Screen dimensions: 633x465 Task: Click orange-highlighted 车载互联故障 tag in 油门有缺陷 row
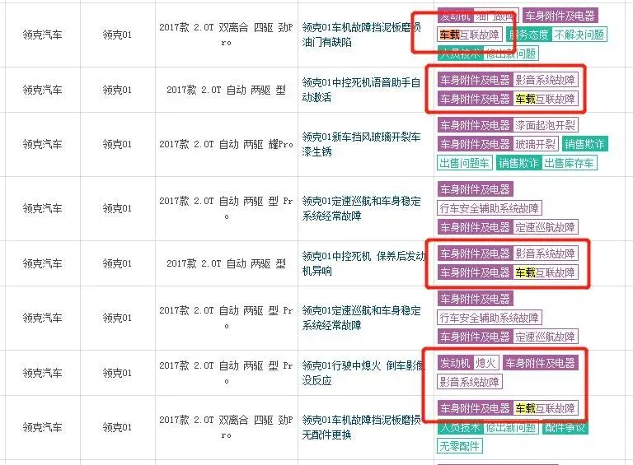pyautogui.click(x=470, y=35)
